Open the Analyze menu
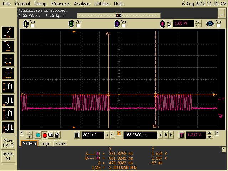Image resolution: width=228 pixels, height=171 pixels. coord(82,4)
